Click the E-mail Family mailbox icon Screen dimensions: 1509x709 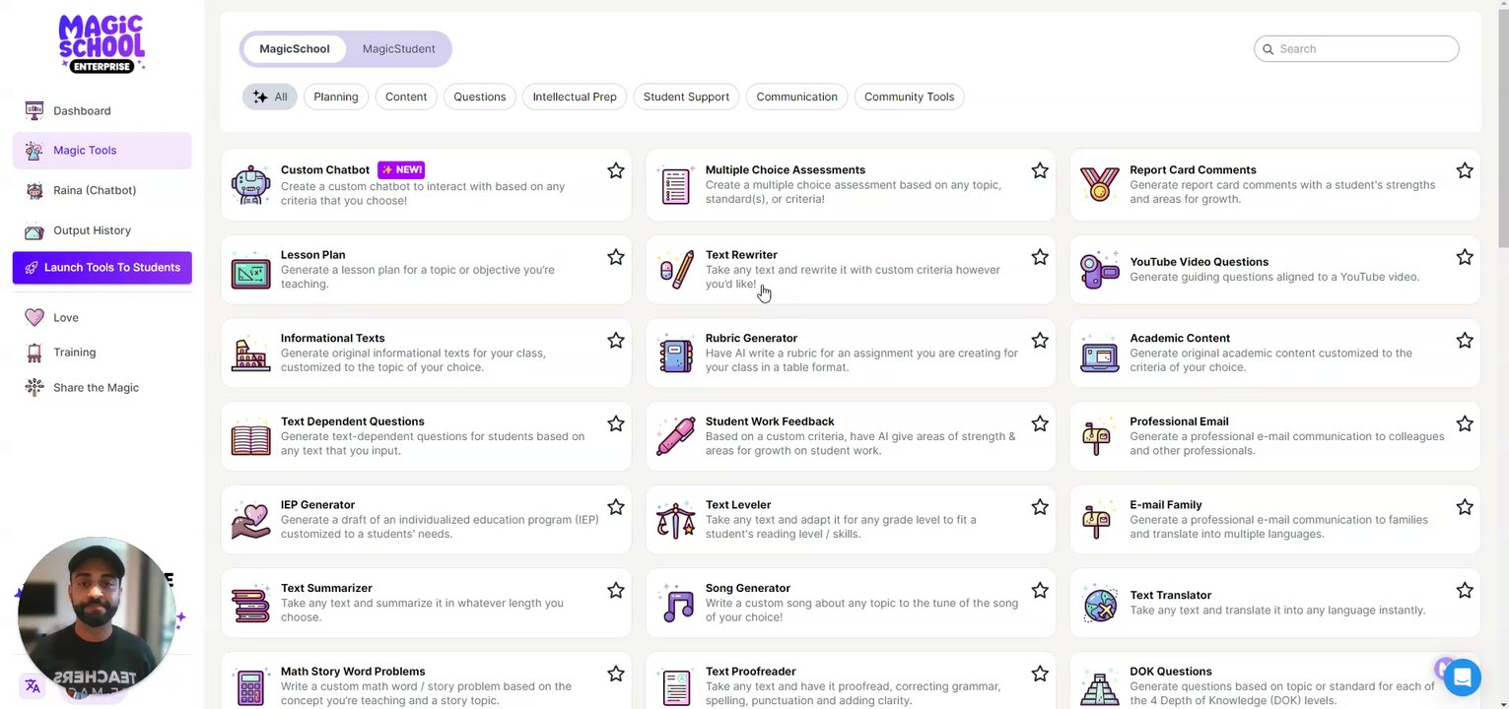tap(1096, 521)
